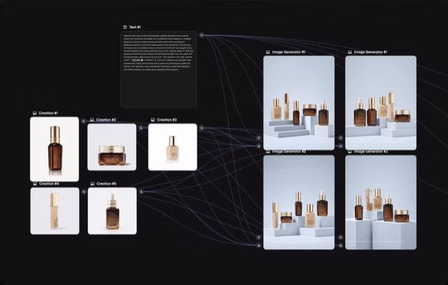This screenshot has width=448, height=285.
Task: Select title of Image Generator #1 above staircase image
Action: click(x=288, y=52)
